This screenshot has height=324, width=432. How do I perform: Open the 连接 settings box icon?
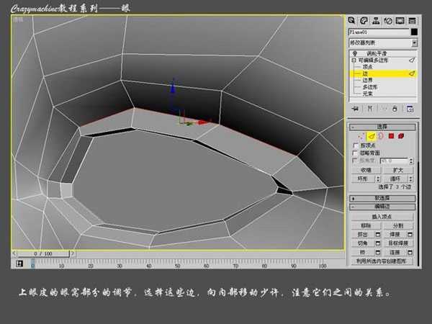410,252
